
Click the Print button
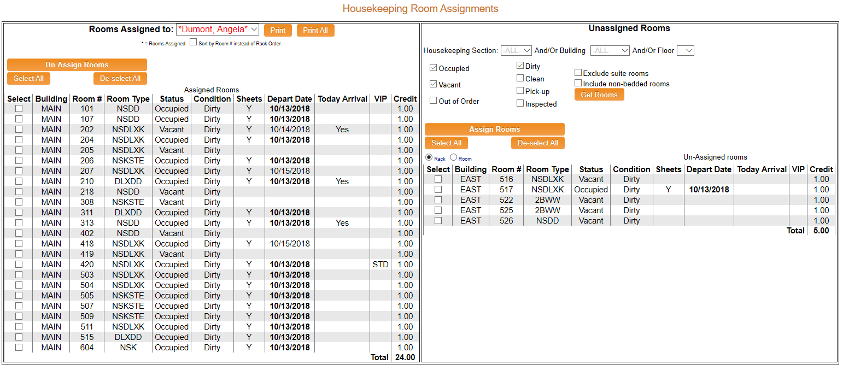(278, 30)
